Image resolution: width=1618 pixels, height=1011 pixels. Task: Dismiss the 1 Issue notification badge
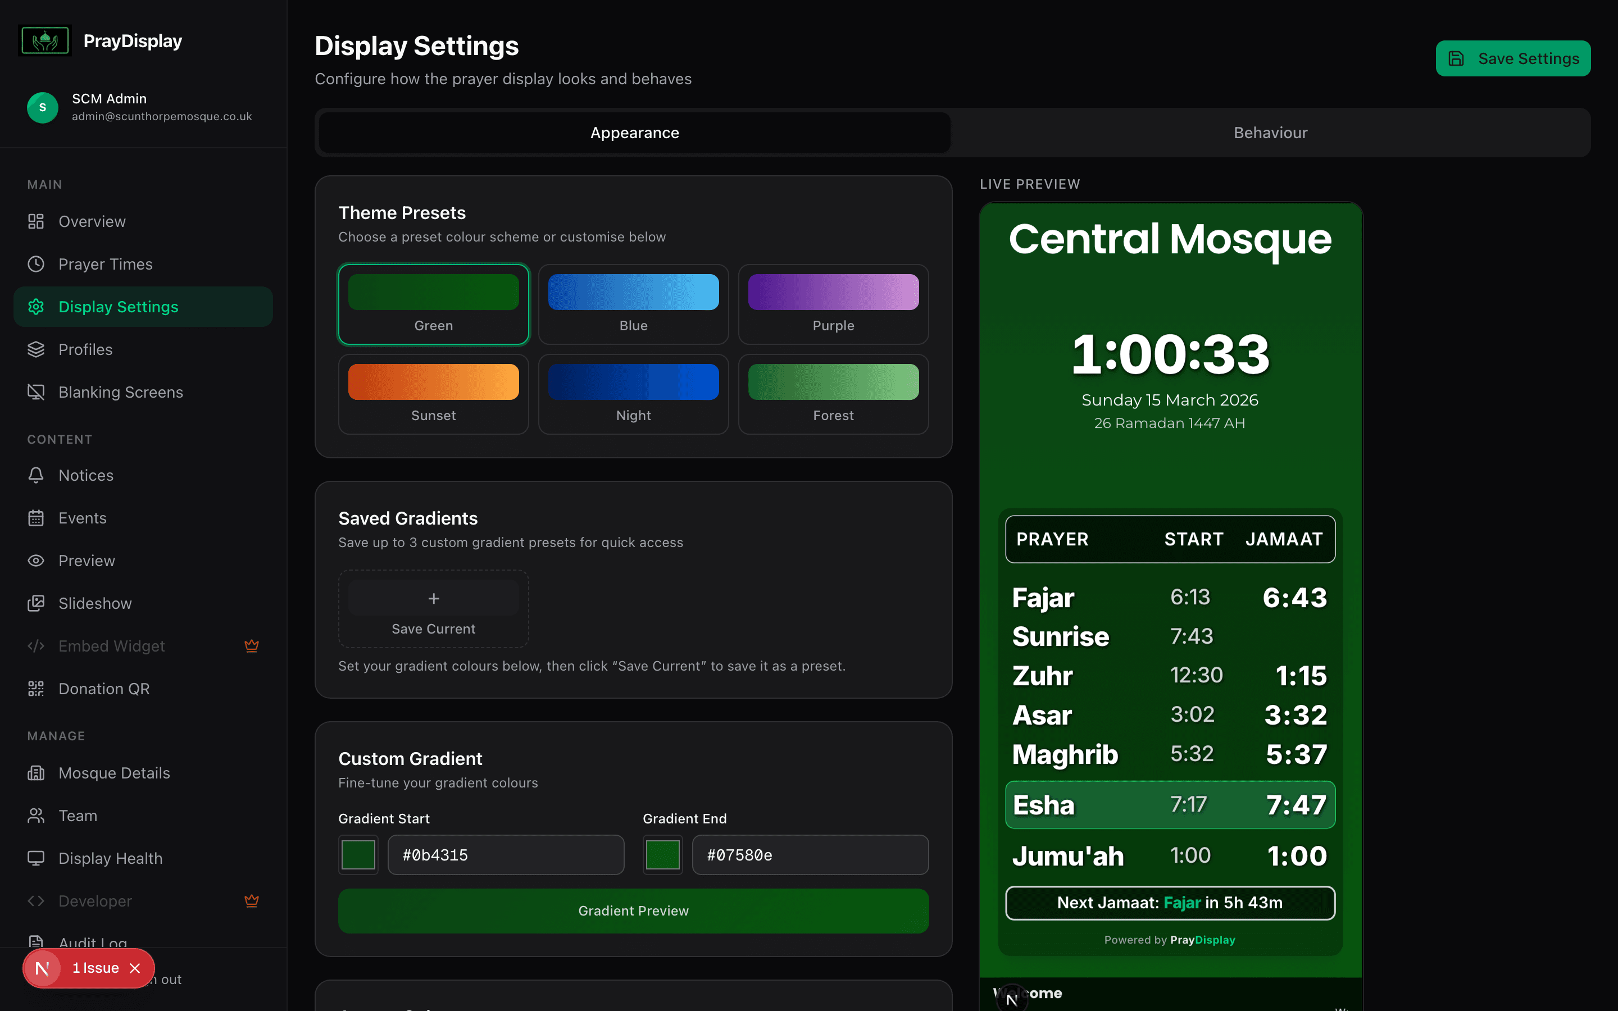point(135,968)
